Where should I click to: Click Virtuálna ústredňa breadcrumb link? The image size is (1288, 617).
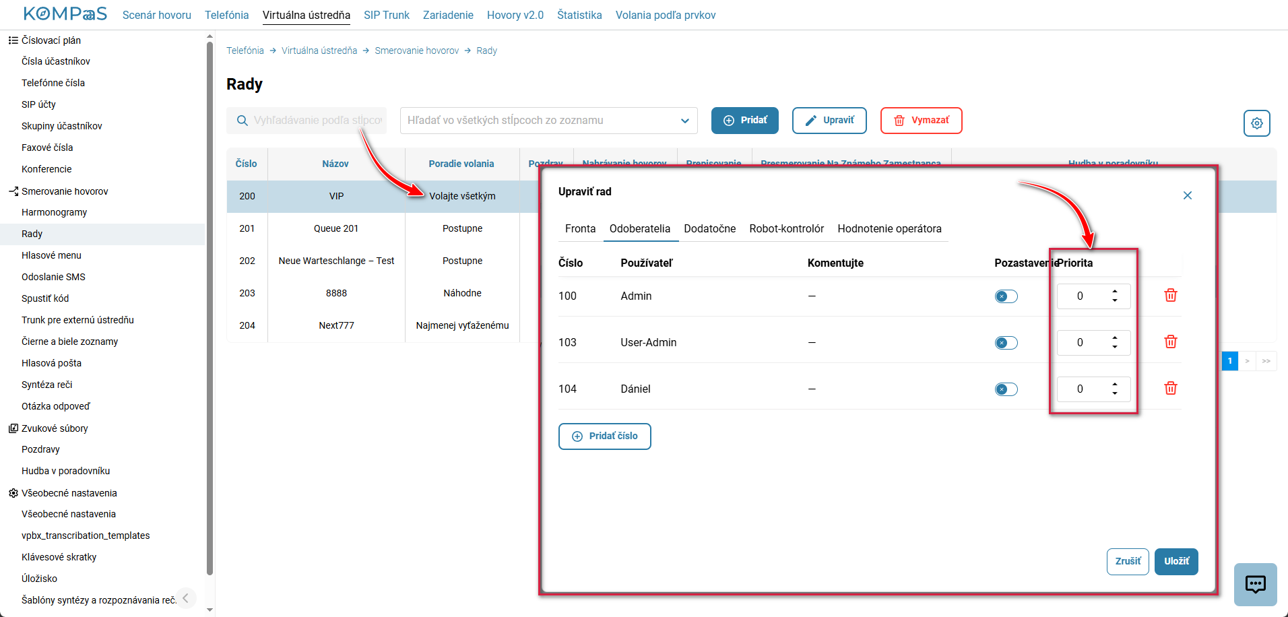pyautogui.click(x=319, y=51)
